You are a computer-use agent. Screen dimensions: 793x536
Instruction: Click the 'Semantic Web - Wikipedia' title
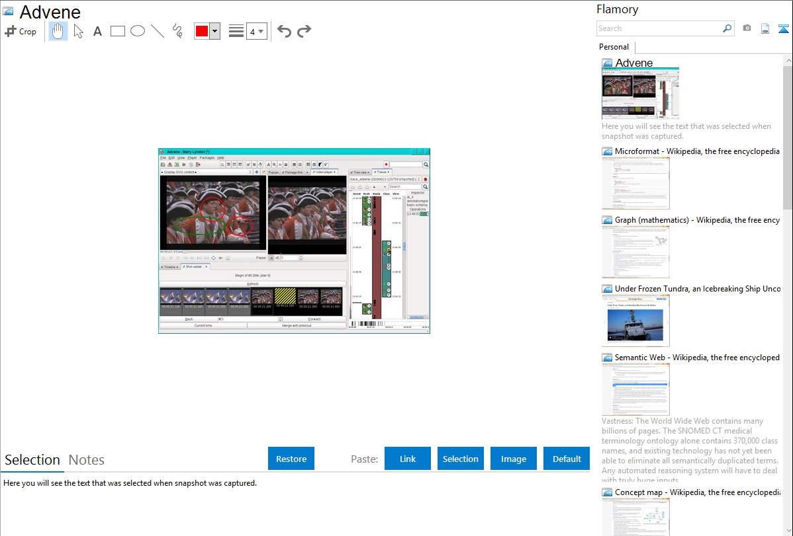coord(697,357)
